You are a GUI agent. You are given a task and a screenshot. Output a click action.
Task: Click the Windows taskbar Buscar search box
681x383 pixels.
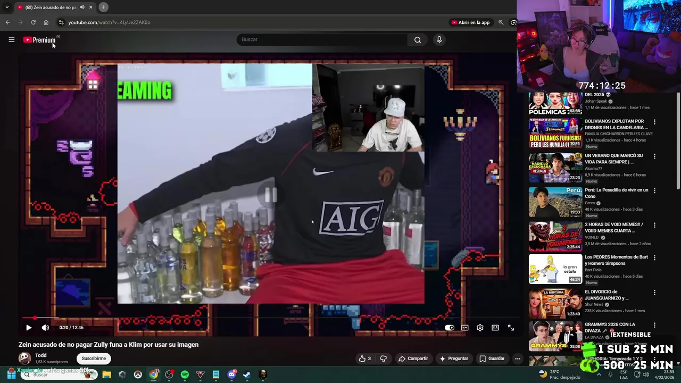(59, 375)
